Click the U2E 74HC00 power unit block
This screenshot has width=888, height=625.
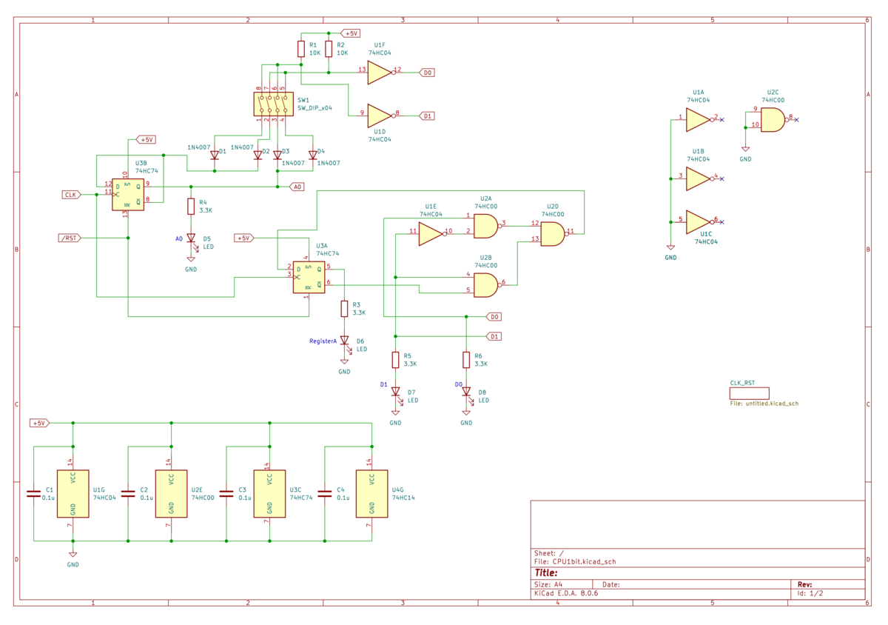pos(171,493)
